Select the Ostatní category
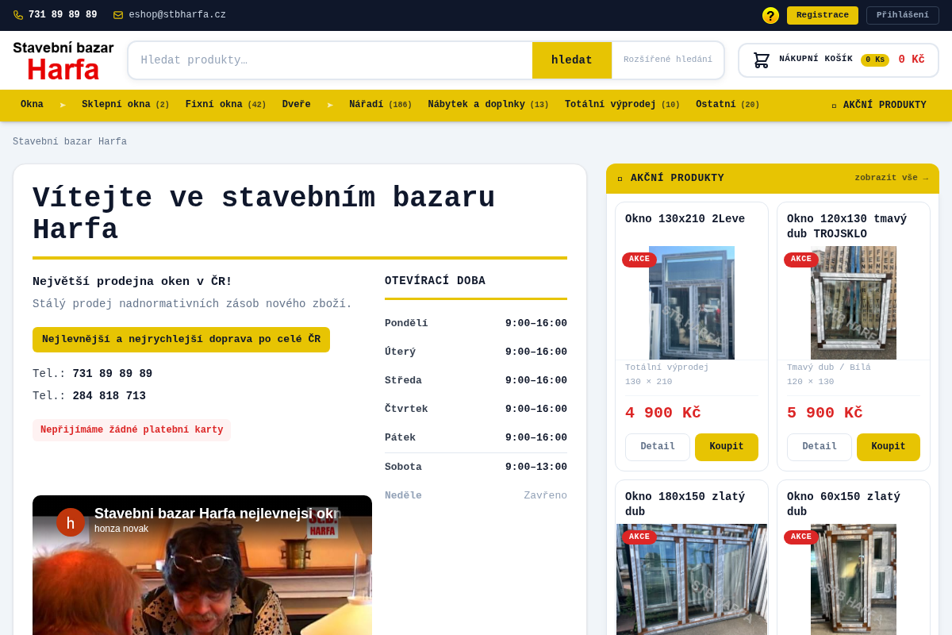Screen dimensions: 952x635 [x=727, y=105]
